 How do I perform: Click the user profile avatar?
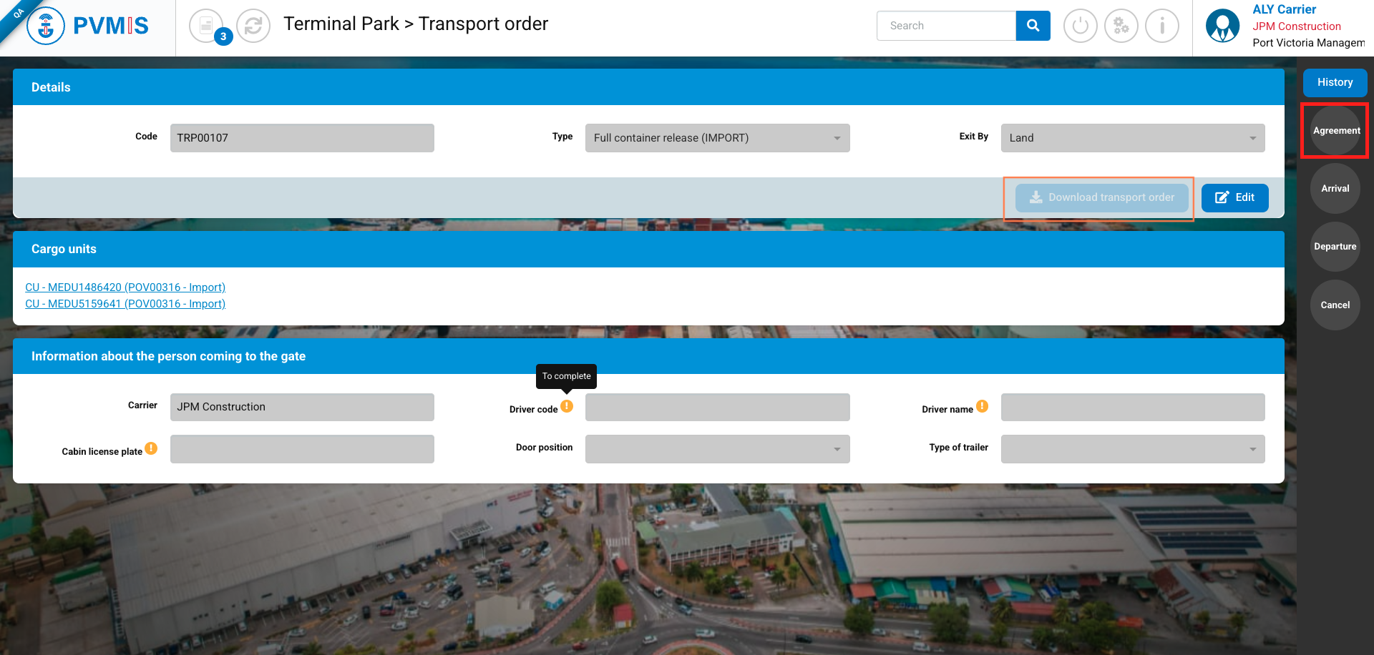1222,26
